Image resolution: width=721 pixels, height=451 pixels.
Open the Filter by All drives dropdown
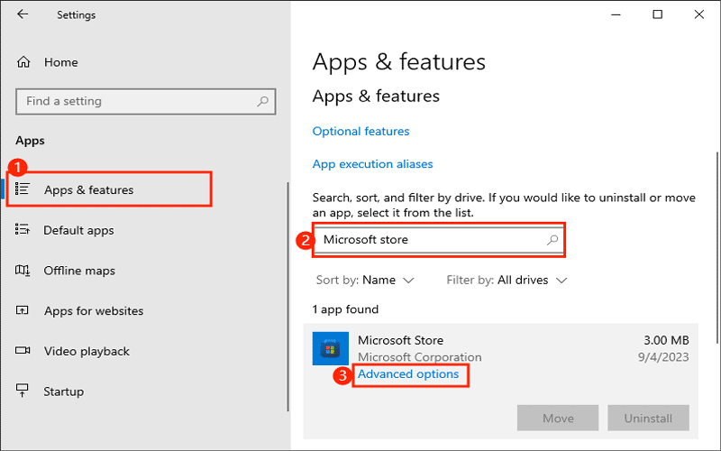click(x=507, y=281)
